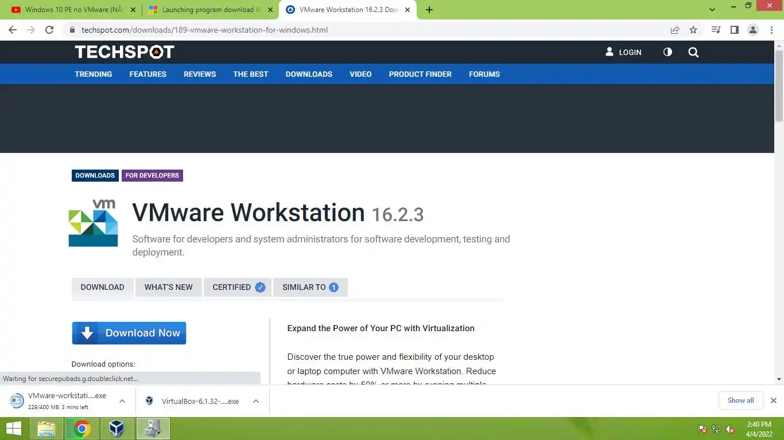784x440 pixels.
Task: Click Show all downloads button
Action: coord(741,400)
